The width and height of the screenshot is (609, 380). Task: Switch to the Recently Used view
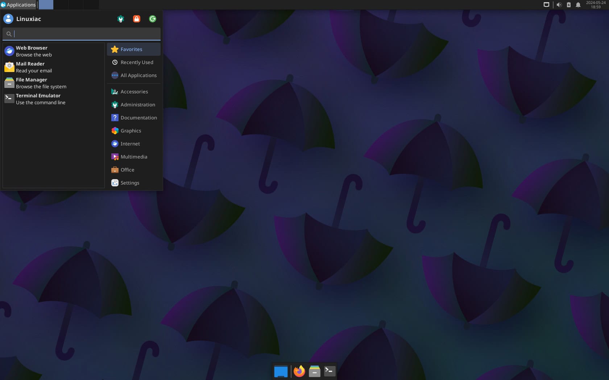tap(137, 62)
